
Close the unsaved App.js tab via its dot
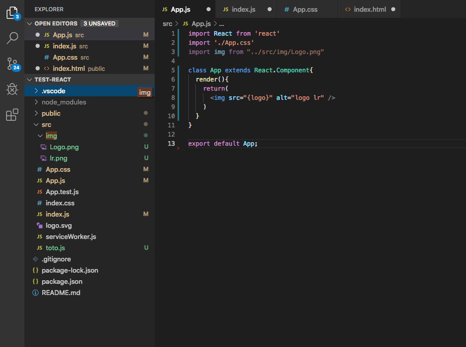pyautogui.click(x=209, y=9)
